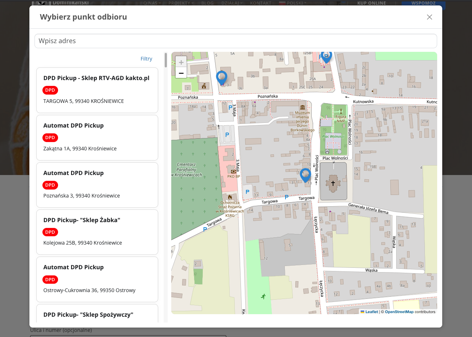Click the map pin near Plac Wolności 13
Screen dimensions: 472x337
305,174
